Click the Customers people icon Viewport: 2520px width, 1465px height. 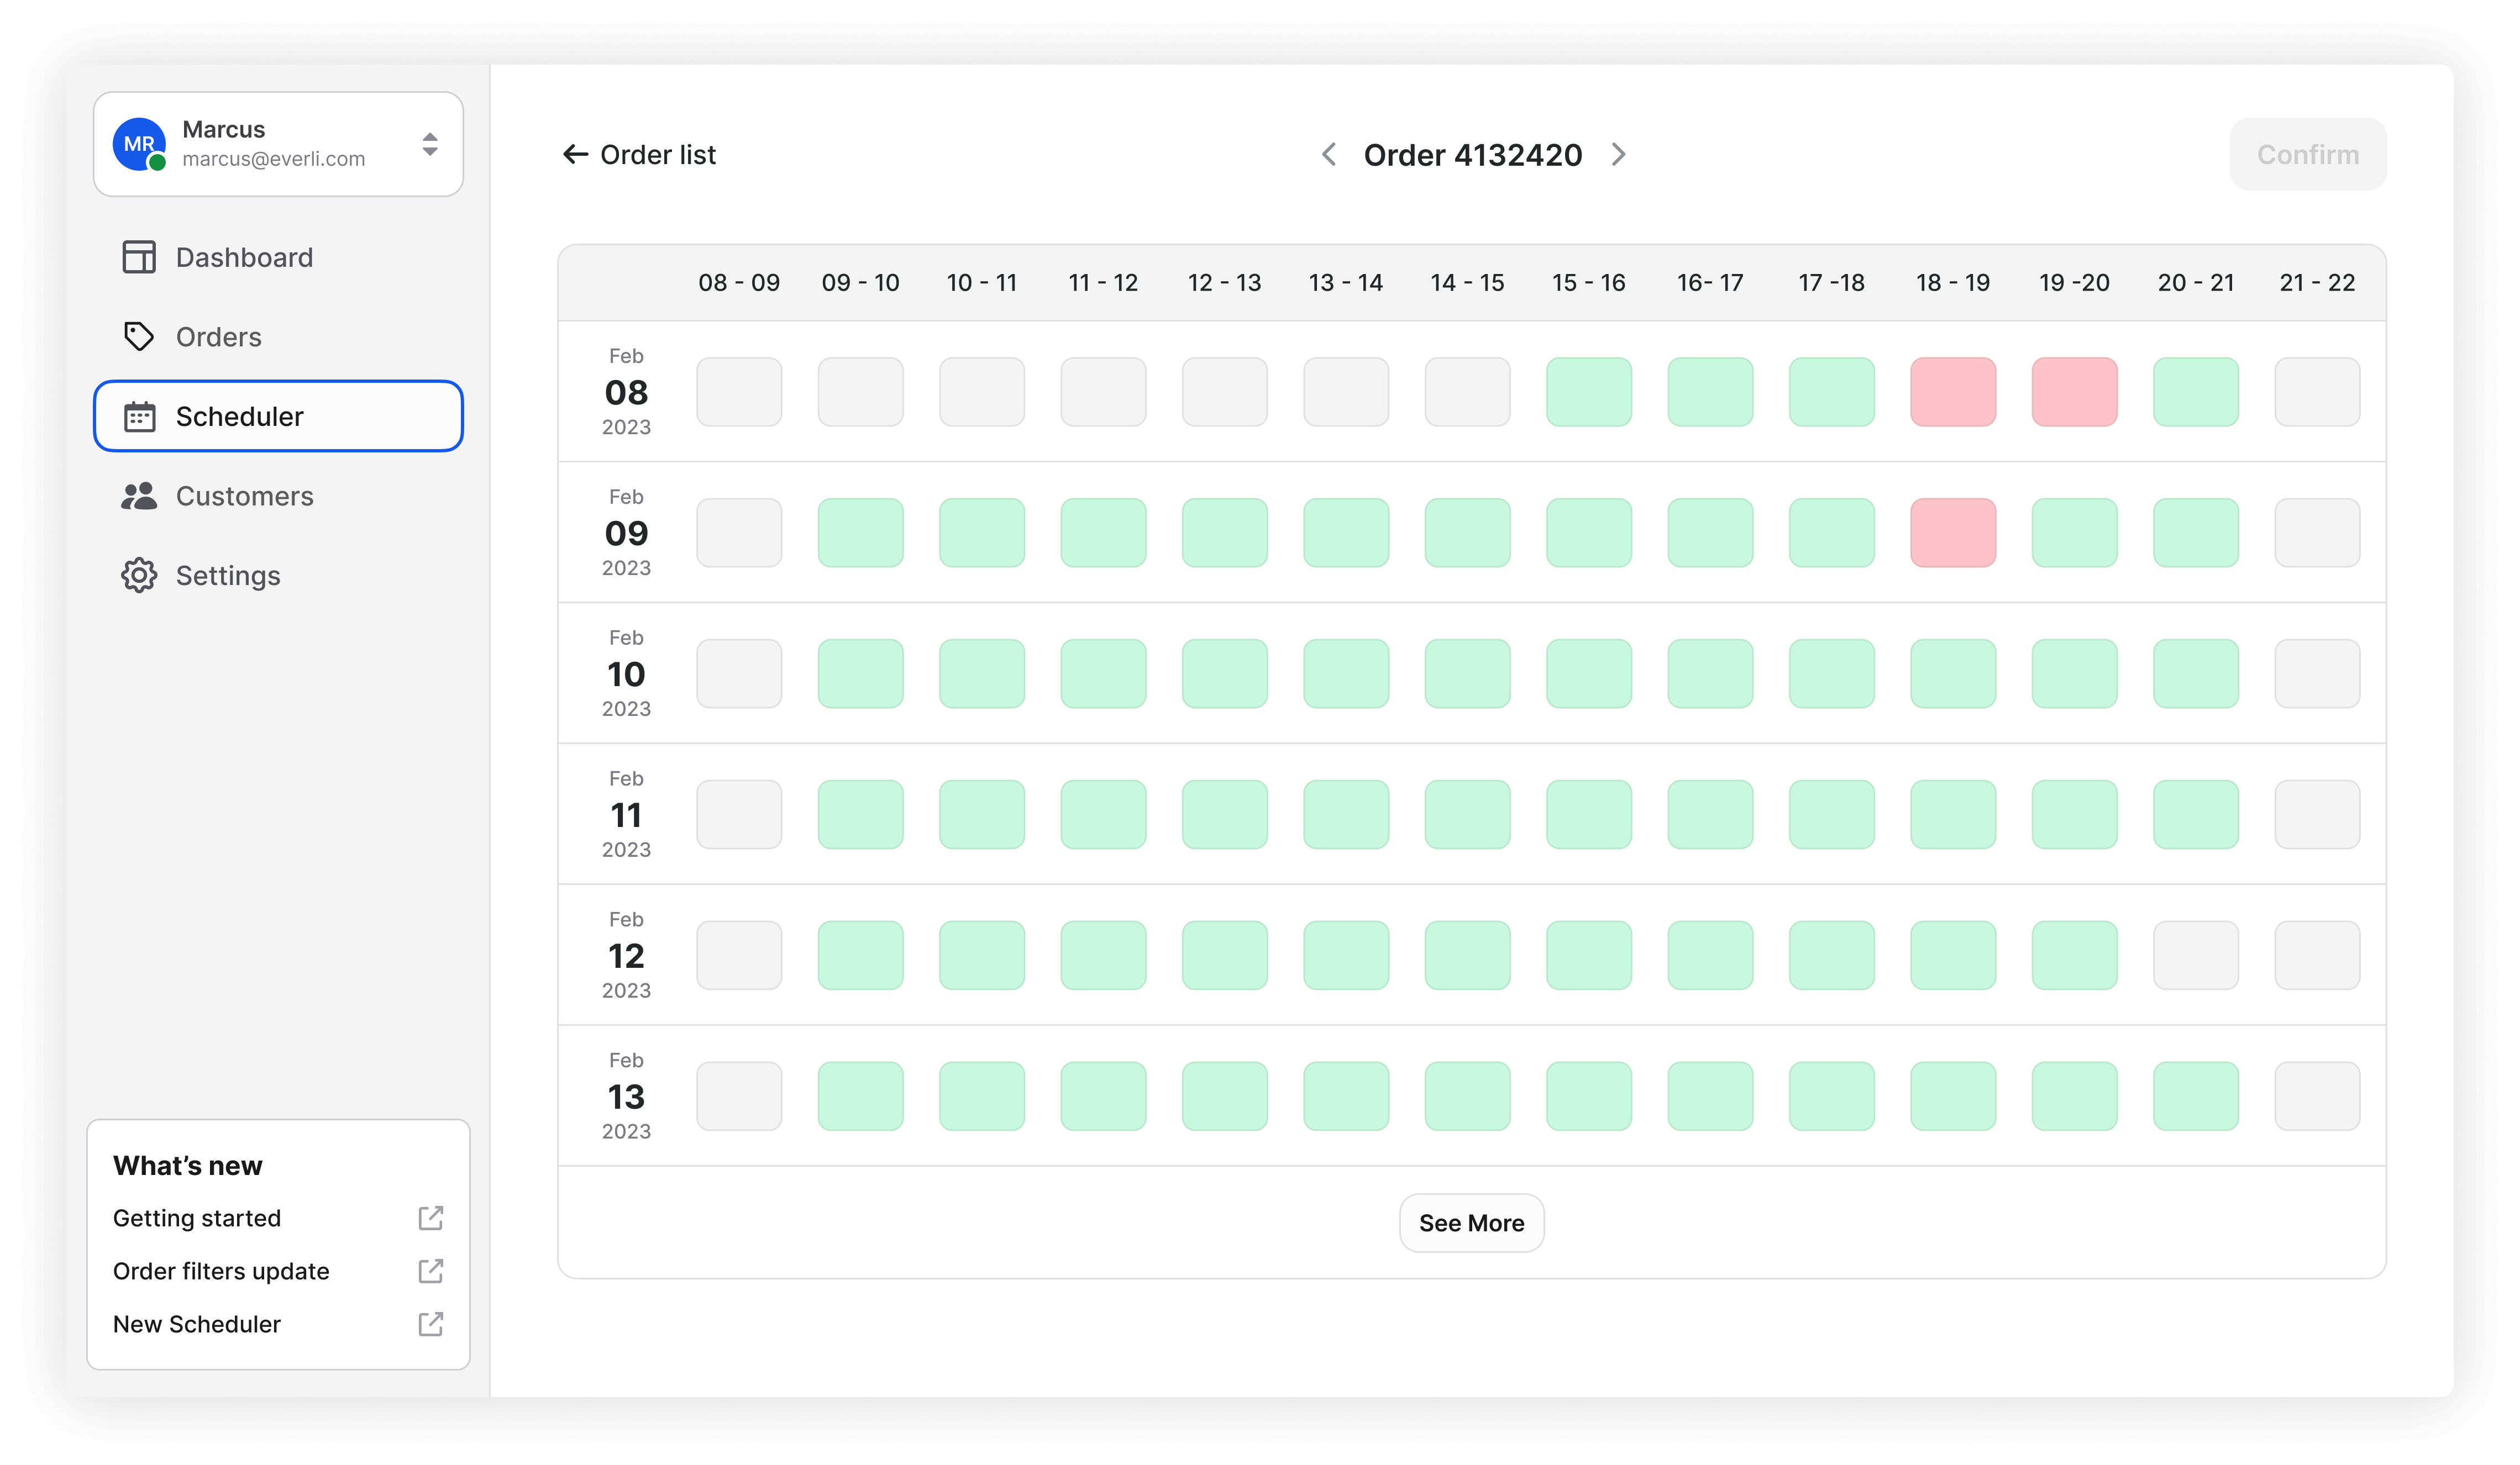pos(139,496)
